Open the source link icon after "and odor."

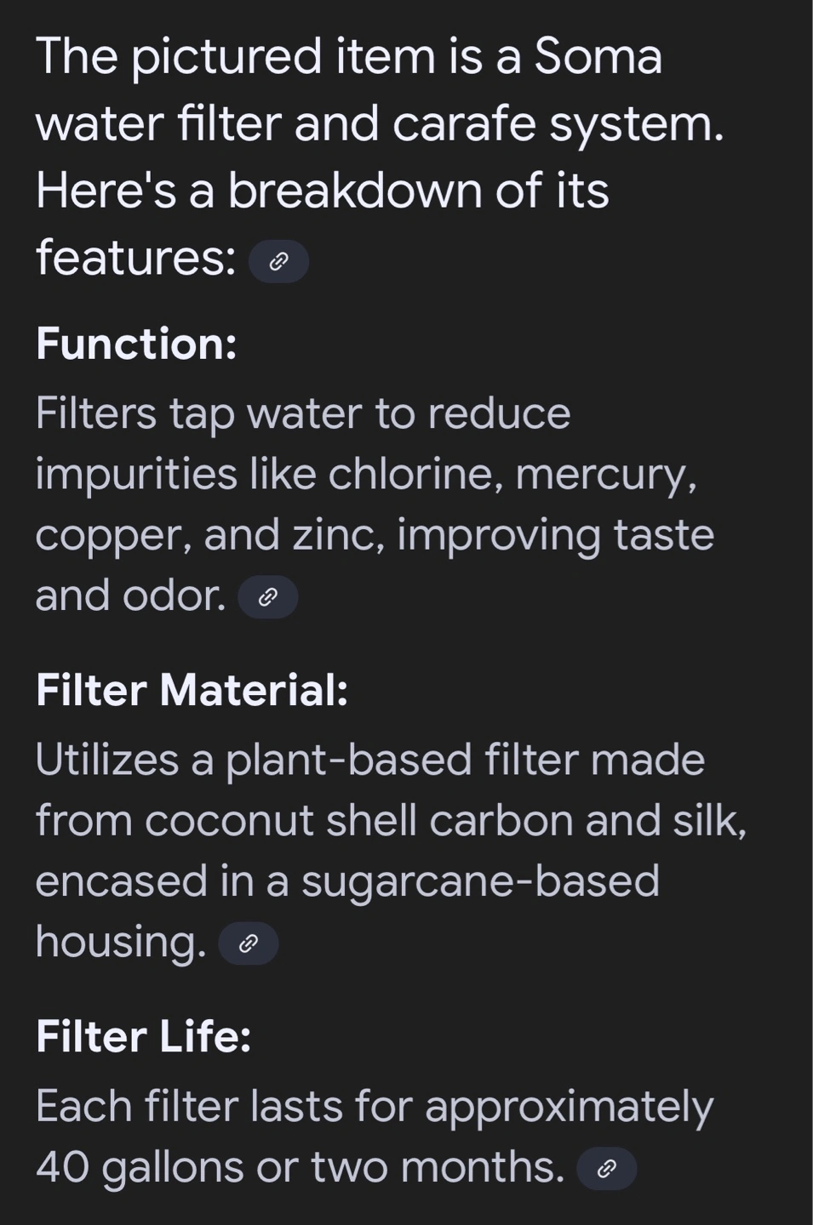(x=267, y=597)
